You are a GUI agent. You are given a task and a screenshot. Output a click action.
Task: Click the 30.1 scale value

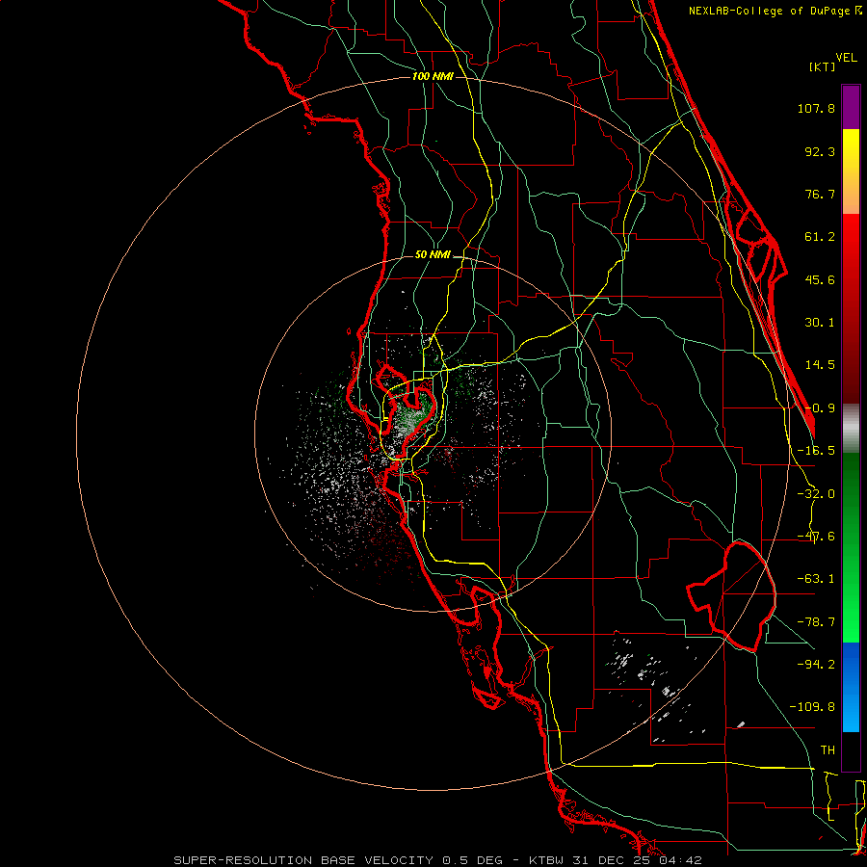tap(820, 323)
